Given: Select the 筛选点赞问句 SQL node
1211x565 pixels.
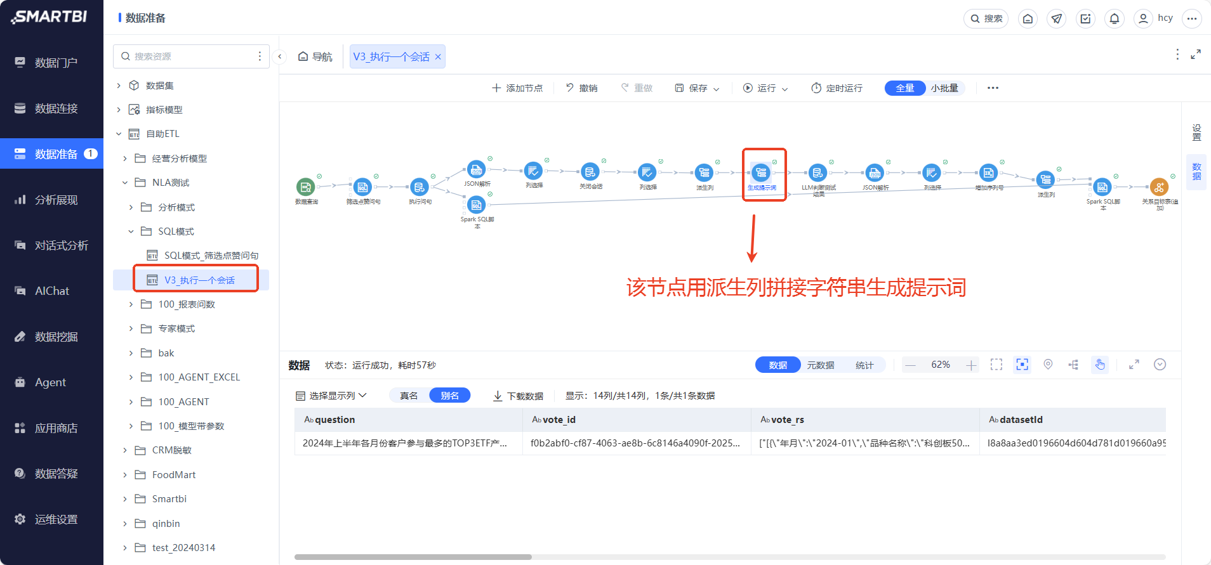Looking at the screenshot, I should point(362,187).
